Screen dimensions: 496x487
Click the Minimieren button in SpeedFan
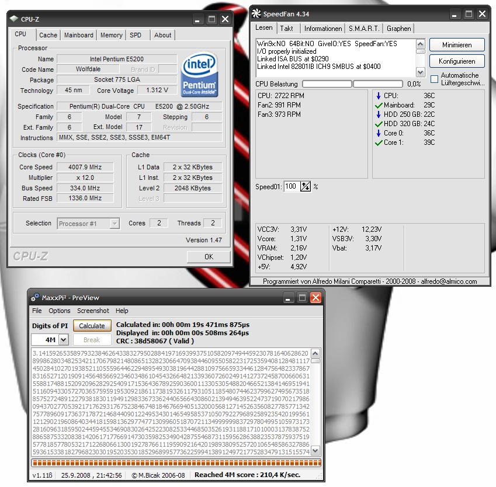coord(457,45)
